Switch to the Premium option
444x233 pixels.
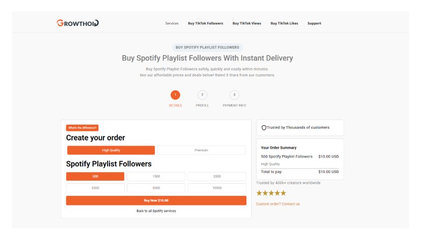point(201,150)
